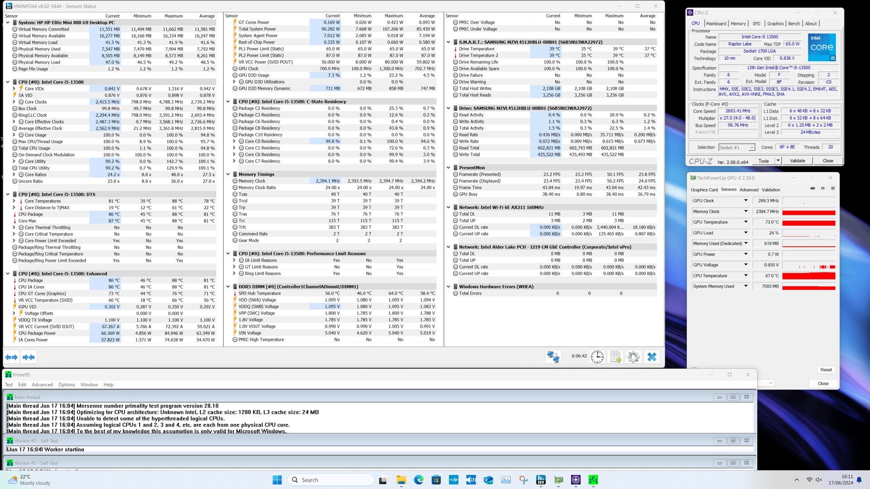The width and height of the screenshot is (870, 489).
Task: Click the blue X close sensors icon
Action: coord(652,357)
